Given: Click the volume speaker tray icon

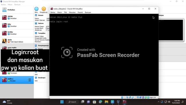Looking at the screenshot, I should 169,102.
